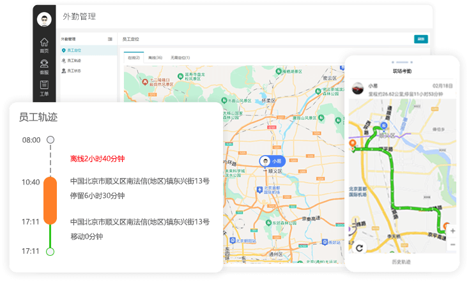469x282 pixels.
Task: Click the 十三陵镇 red marker on main map
Action: [x=145, y=82]
